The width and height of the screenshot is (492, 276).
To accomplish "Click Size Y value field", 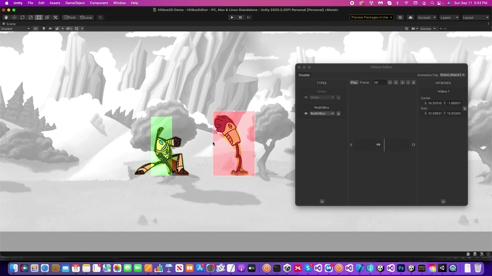I will (x=454, y=113).
